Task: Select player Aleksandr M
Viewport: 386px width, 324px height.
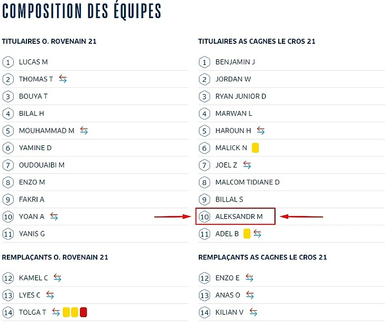Action: pyautogui.click(x=238, y=216)
